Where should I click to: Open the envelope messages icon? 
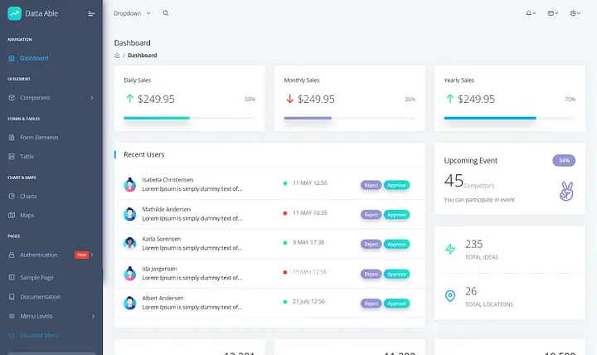[x=551, y=13]
